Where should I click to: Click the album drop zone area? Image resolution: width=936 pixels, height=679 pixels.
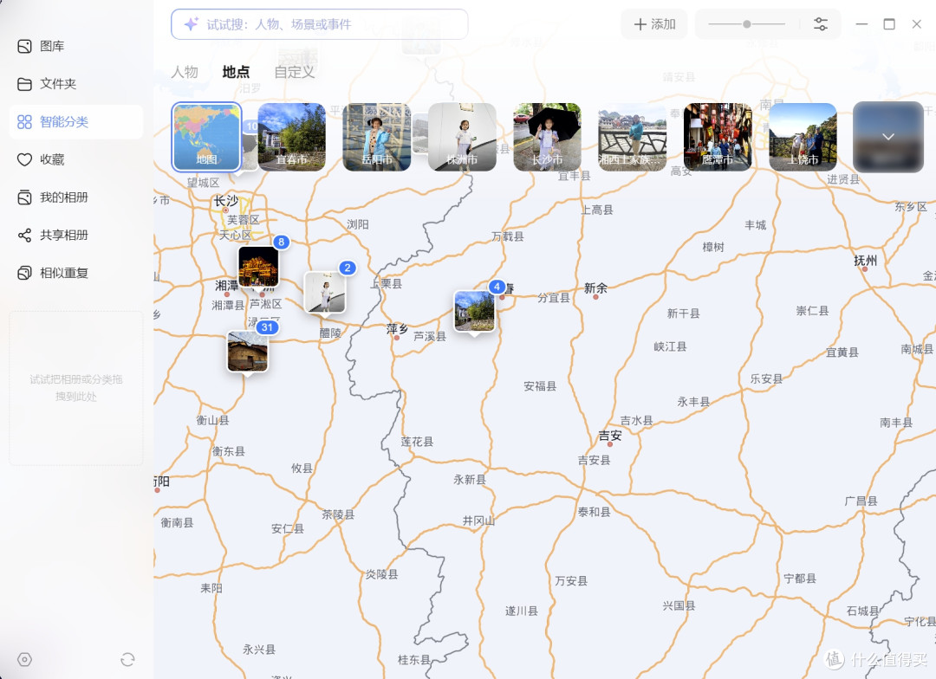point(76,388)
